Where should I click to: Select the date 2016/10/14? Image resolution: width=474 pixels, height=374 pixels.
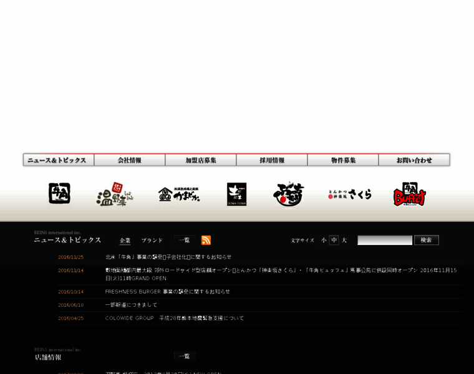click(x=70, y=292)
